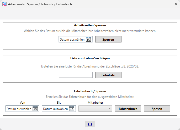Close the Arbeitszeiten Sperren window

(x=176, y=4)
